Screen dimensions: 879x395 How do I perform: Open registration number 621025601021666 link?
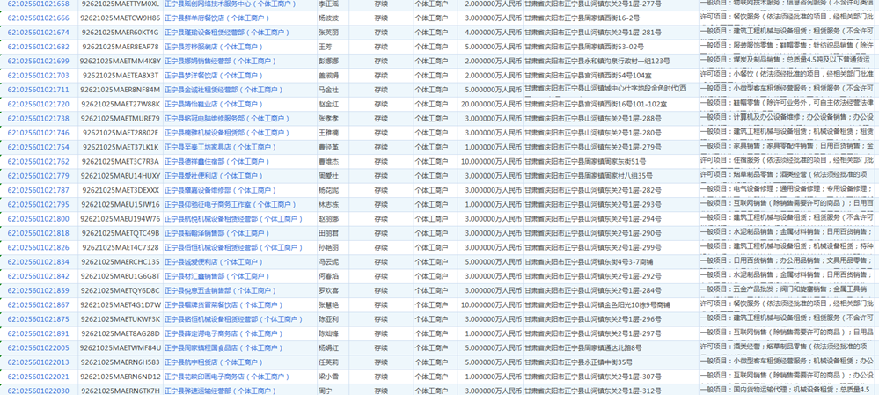pos(38,18)
